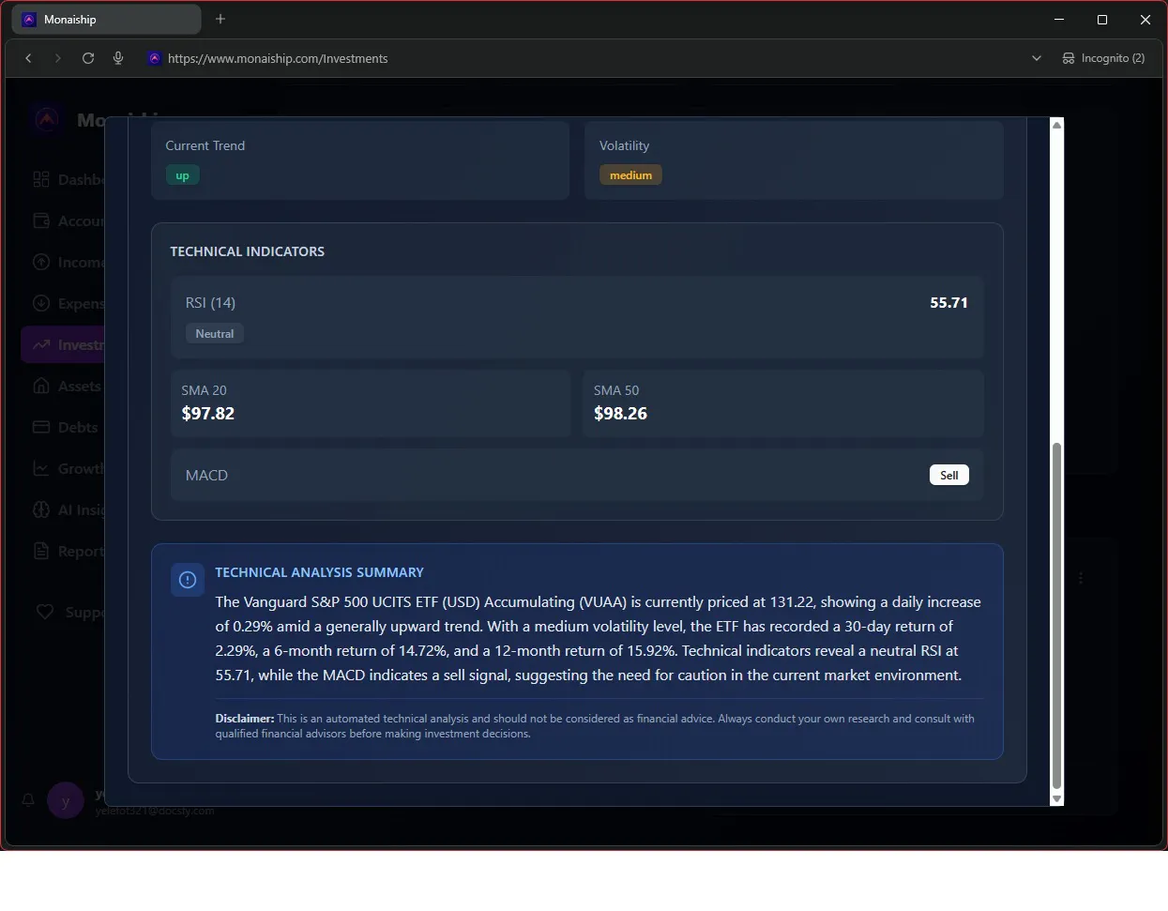Click the three-dot menu behind dialog

pos(1081,579)
